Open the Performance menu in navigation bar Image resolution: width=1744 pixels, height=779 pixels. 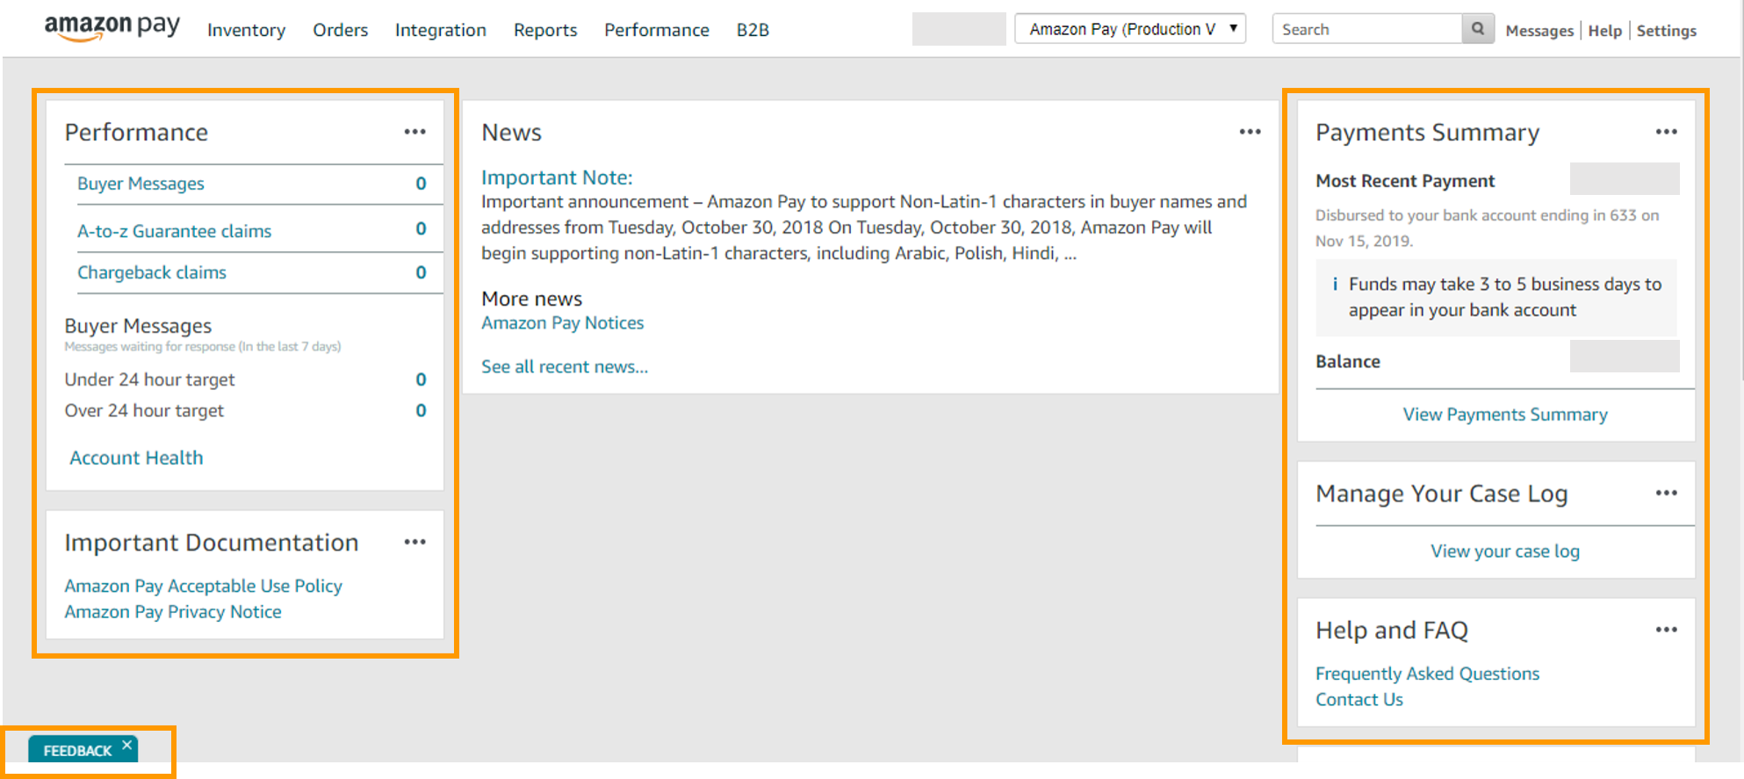tap(656, 30)
